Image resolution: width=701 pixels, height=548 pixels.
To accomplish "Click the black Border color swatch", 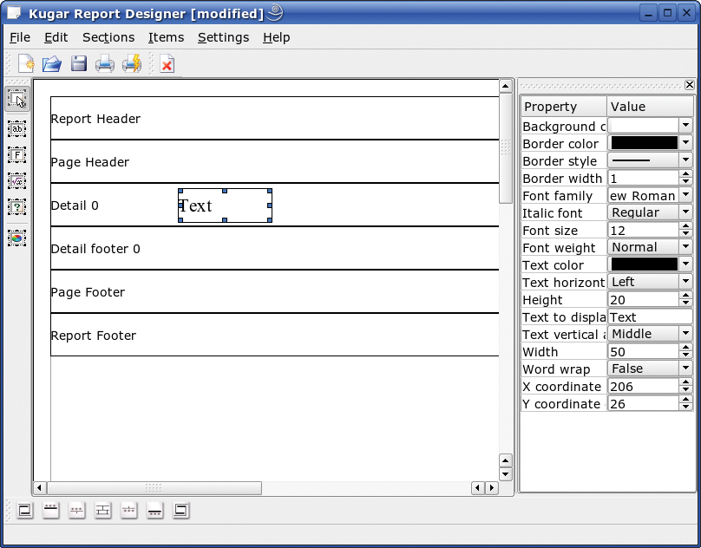I will pos(645,143).
